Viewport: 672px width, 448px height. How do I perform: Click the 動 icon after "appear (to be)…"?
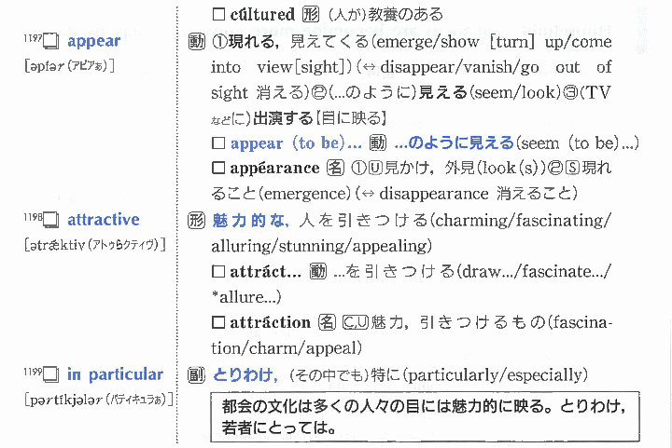tap(378, 143)
